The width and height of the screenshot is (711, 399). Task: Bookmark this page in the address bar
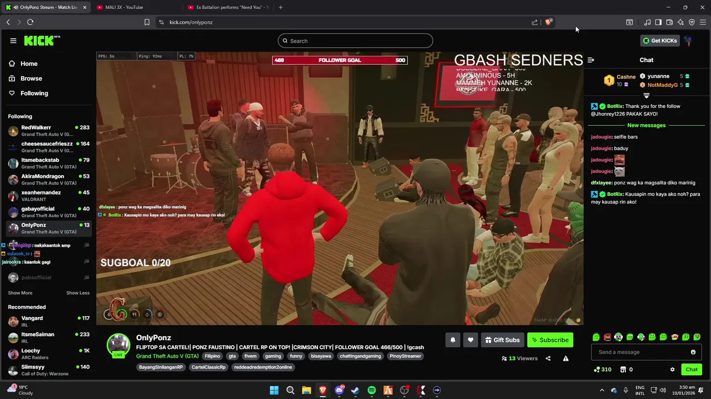pyautogui.click(x=147, y=22)
